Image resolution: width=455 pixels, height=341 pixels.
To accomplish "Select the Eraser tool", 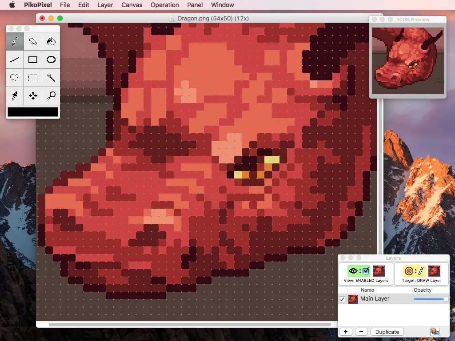I will click(33, 41).
